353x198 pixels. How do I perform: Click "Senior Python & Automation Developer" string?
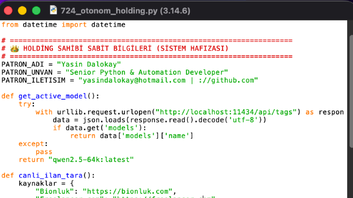pyautogui.click(x=147, y=72)
